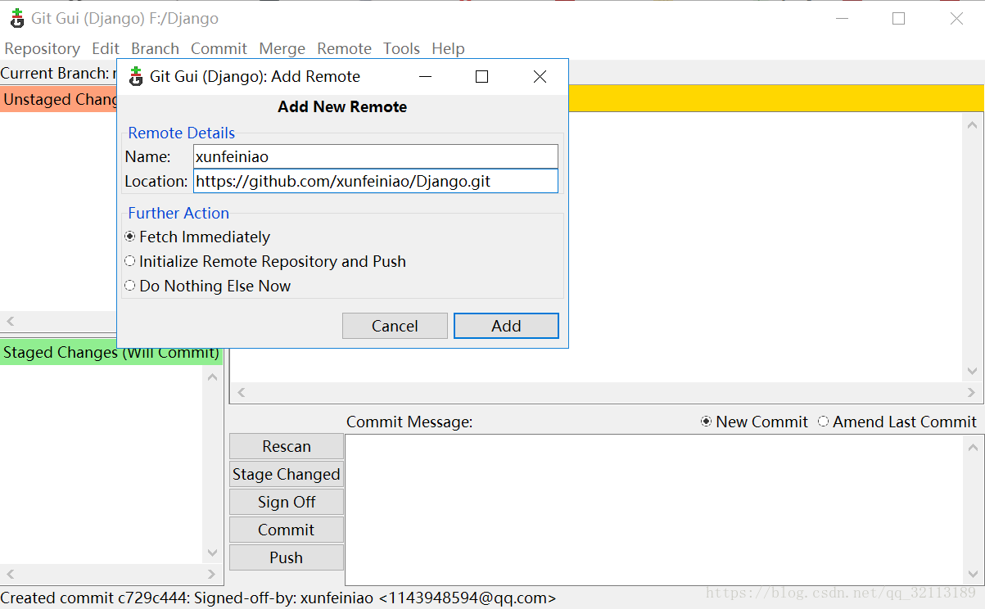The width and height of the screenshot is (985, 609).
Task: Click the Rescan button
Action: [x=287, y=446]
